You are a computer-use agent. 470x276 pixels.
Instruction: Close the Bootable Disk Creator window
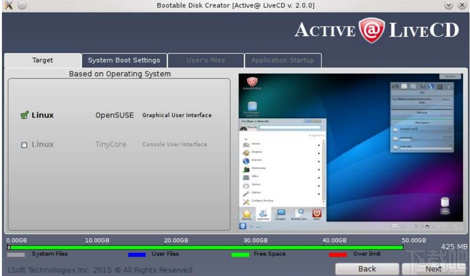(x=462, y=5)
